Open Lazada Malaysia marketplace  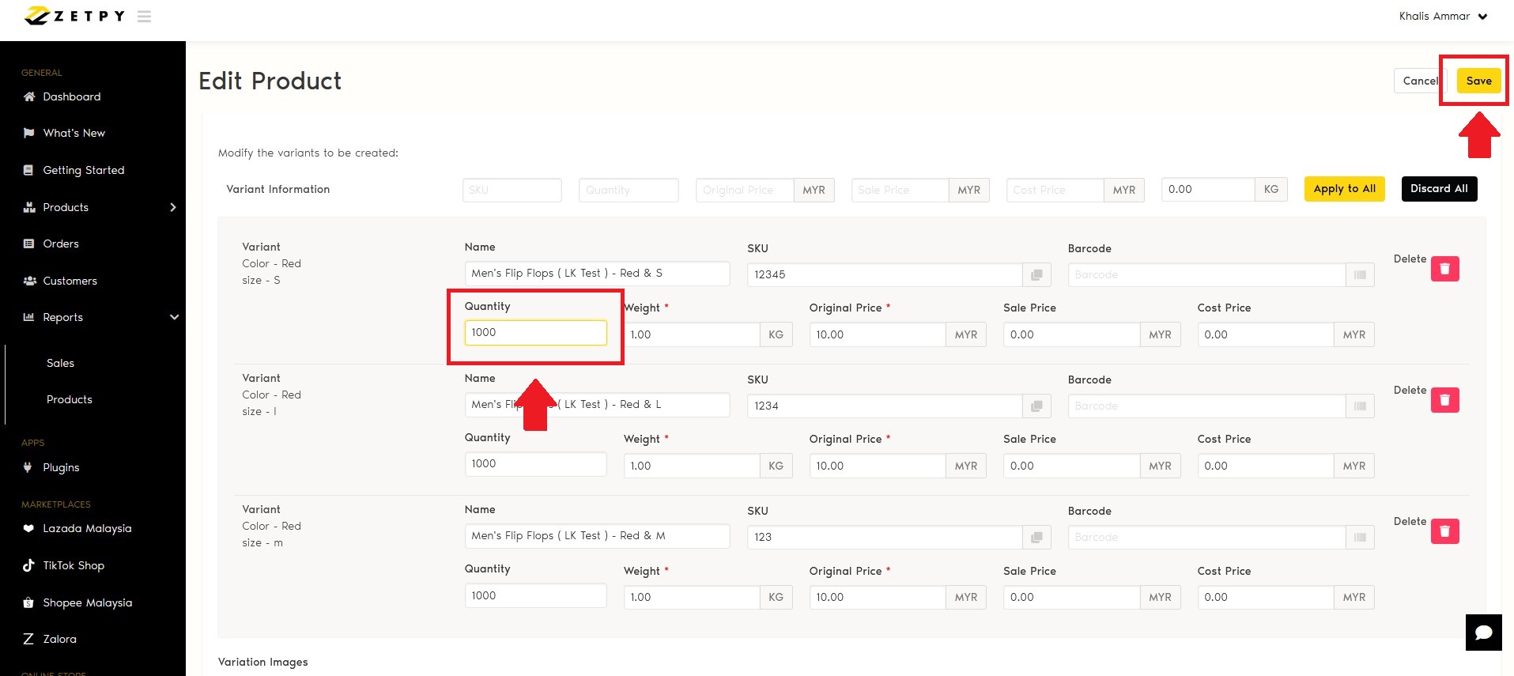coord(87,528)
